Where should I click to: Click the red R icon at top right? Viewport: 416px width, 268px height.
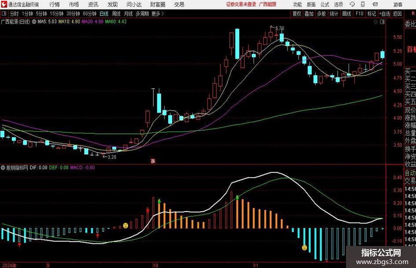tap(413, 14)
